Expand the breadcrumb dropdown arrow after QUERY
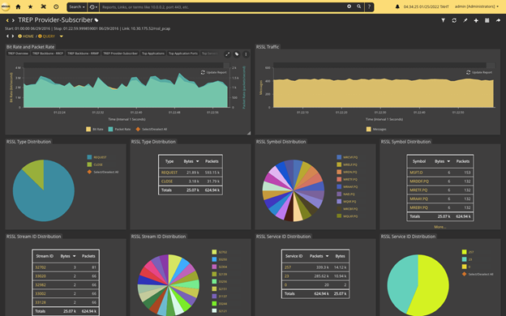This screenshot has height=316, width=506. point(62,36)
